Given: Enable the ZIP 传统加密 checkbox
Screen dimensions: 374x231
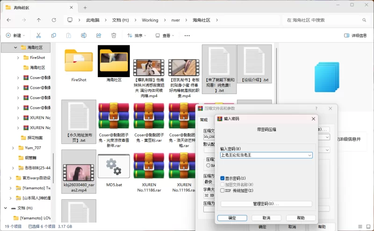Looking at the screenshot, I should pos(223,190).
